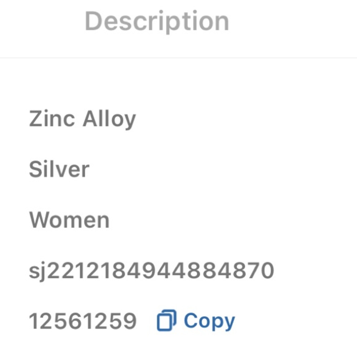The height and width of the screenshot is (357, 357).
Task: Switch to the Description tab
Action: (157, 21)
